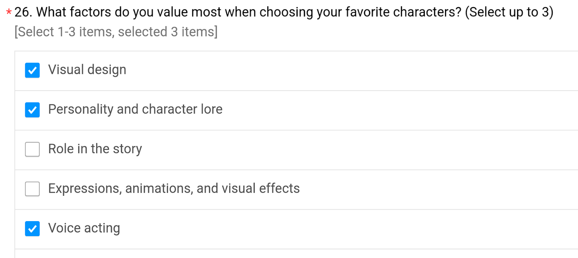Click empty space in the Visual design row

[352, 70]
